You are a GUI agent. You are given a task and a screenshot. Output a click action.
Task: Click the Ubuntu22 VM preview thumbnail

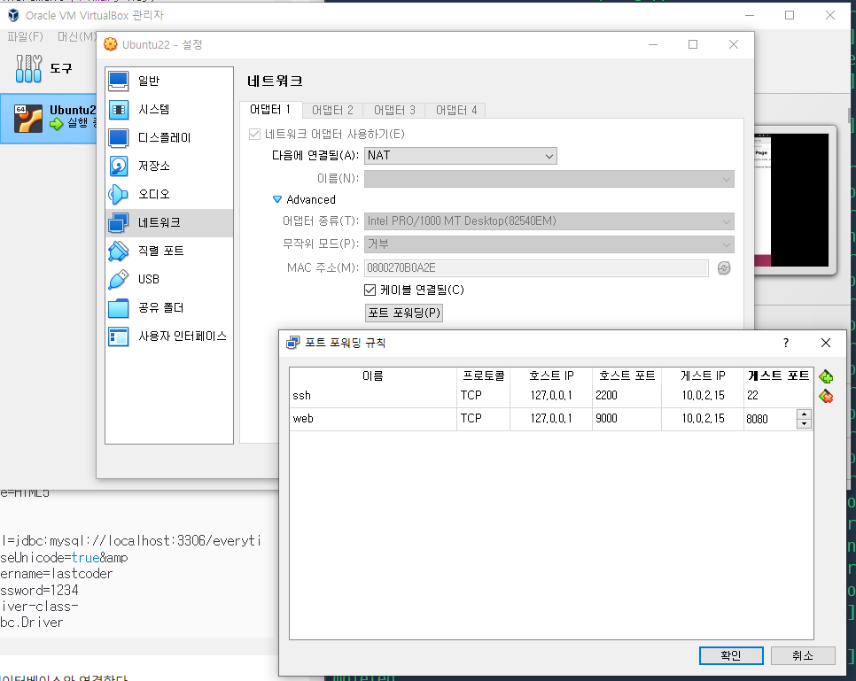(x=790, y=200)
